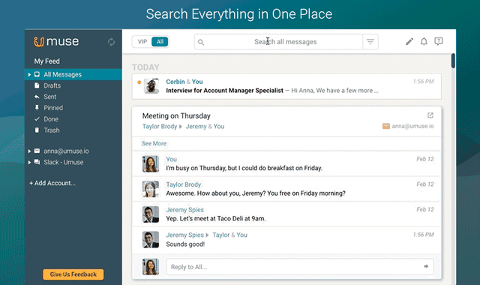The height and width of the screenshot is (285, 480).
Task: Click the unread orange dot on Corbin message
Action: click(x=139, y=82)
